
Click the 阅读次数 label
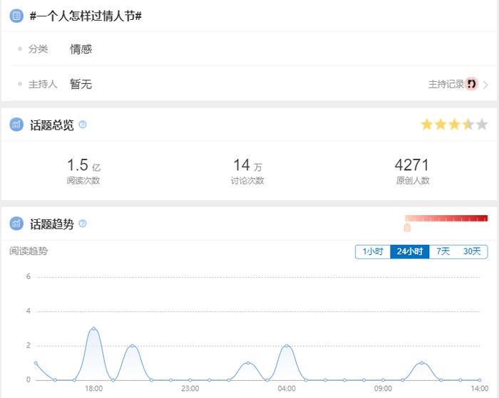83,181
